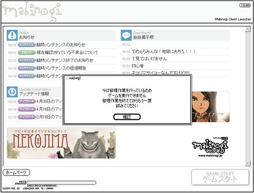
Task: Open notice 臨時メンテナンスの経過報告
Action: (x=61, y=68)
